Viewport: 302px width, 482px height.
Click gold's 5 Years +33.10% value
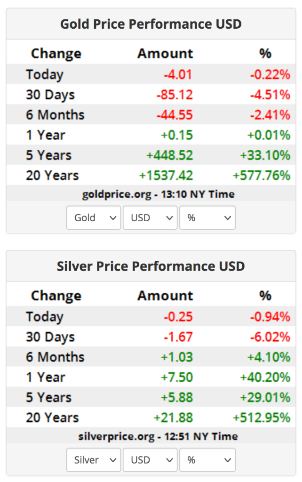click(264, 155)
